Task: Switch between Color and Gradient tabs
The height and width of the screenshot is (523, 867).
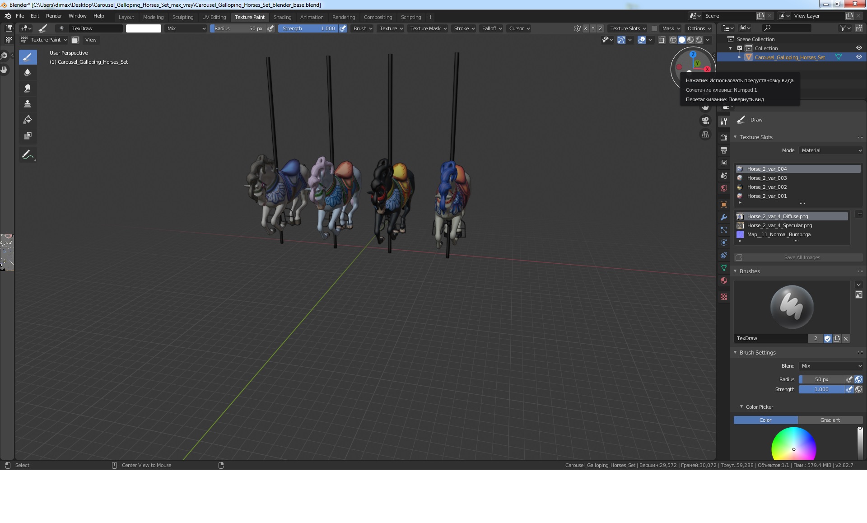Action: click(x=830, y=420)
